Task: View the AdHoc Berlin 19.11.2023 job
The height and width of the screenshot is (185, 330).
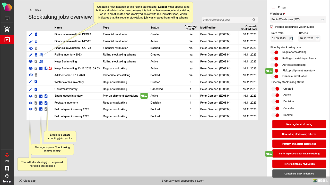Action: (31, 75)
